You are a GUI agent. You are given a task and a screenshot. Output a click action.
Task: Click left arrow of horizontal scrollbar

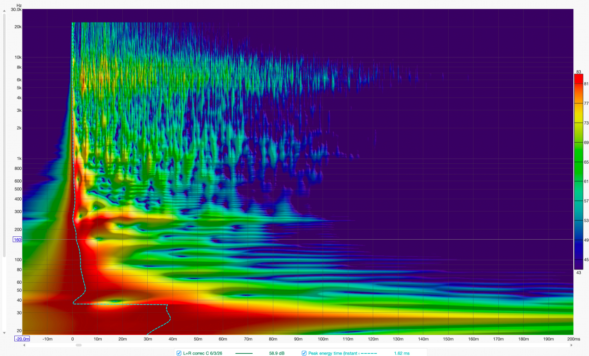pyautogui.click(x=24, y=345)
